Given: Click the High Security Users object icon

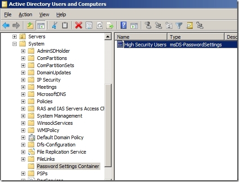Looking at the screenshot, I should tap(120, 45).
